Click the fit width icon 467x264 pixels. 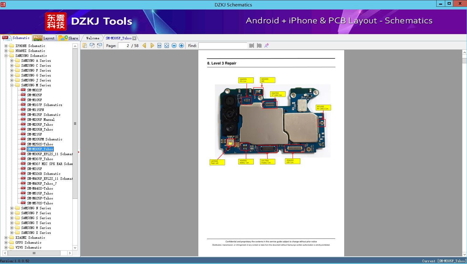[x=159, y=45]
